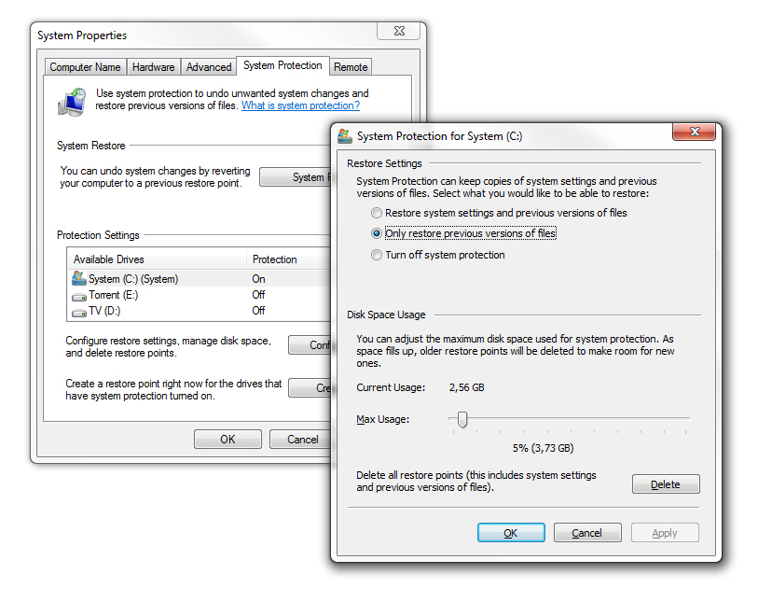Screen dimensions: 758x602
Task: Switch to the Computer Name tab
Action: point(85,67)
